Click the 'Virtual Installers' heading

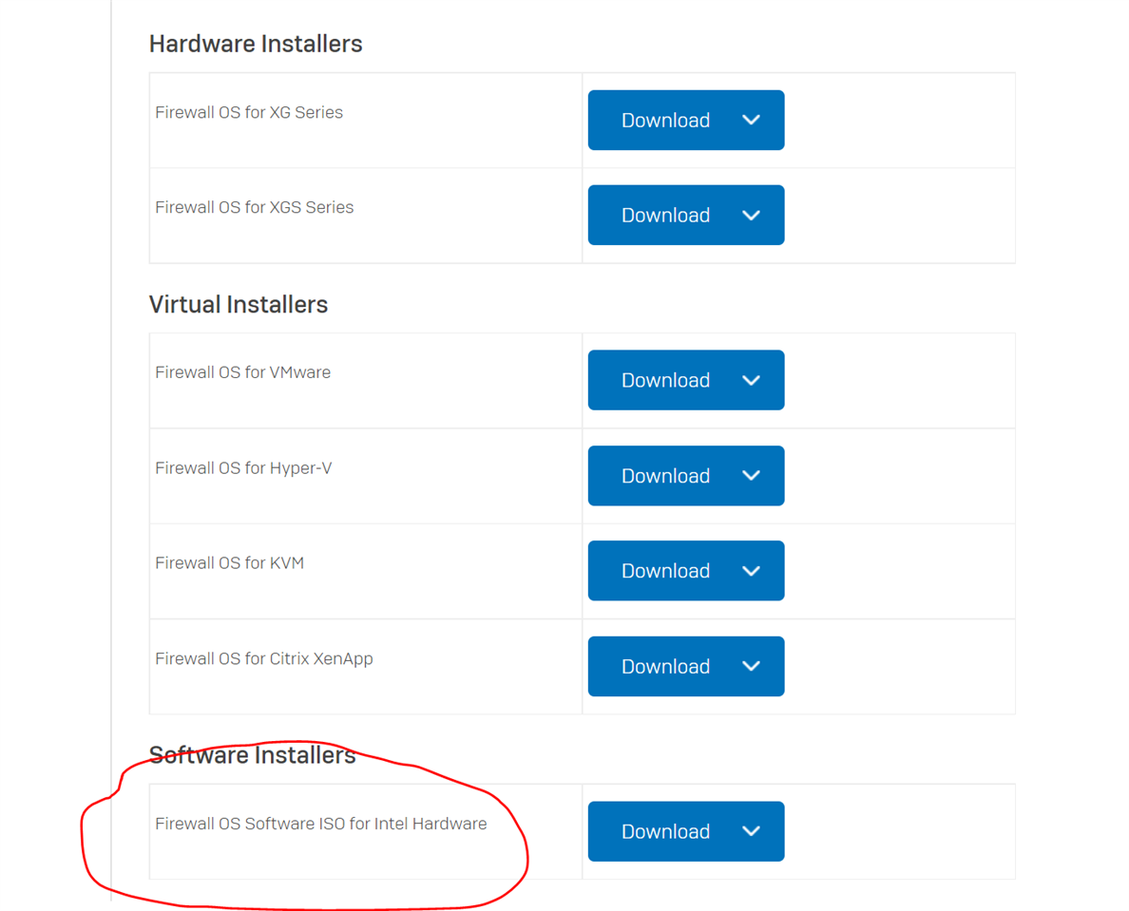pyautogui.click(x=239, y=304)
